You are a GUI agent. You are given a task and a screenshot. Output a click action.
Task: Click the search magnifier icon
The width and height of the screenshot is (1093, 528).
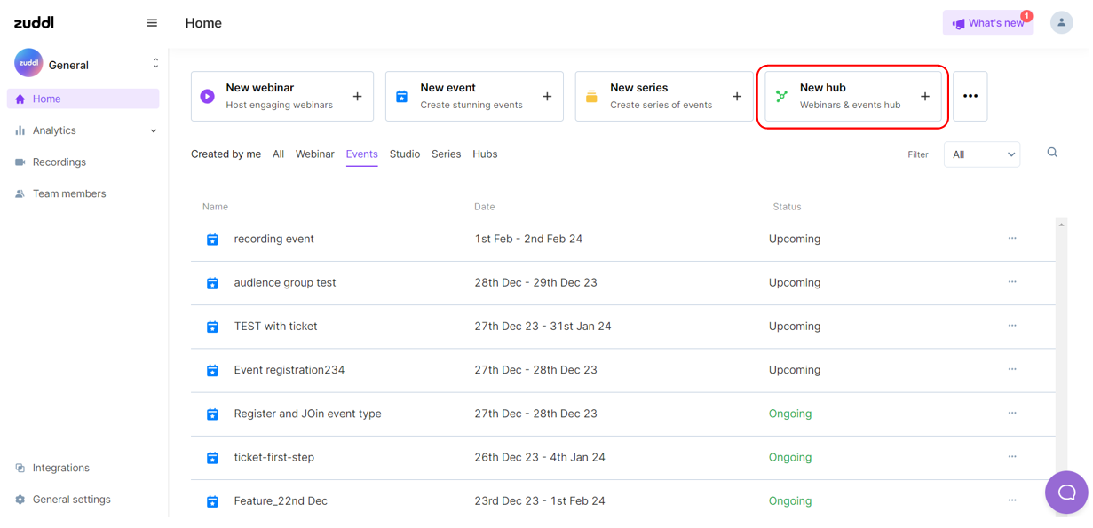pos(1052,153)
